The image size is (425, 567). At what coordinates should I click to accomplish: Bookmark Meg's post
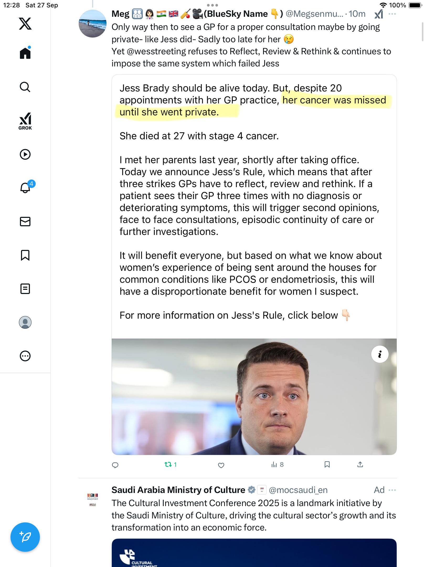(327, 465)
